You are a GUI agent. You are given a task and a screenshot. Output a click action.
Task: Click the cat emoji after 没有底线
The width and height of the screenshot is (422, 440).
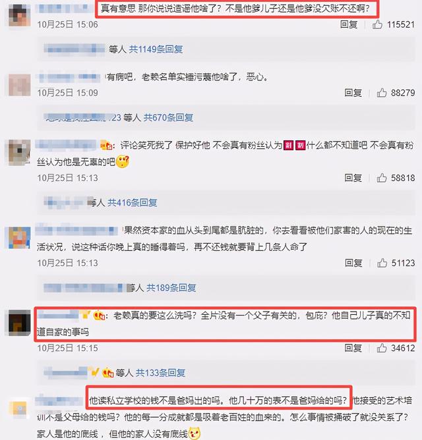[195, 433]
